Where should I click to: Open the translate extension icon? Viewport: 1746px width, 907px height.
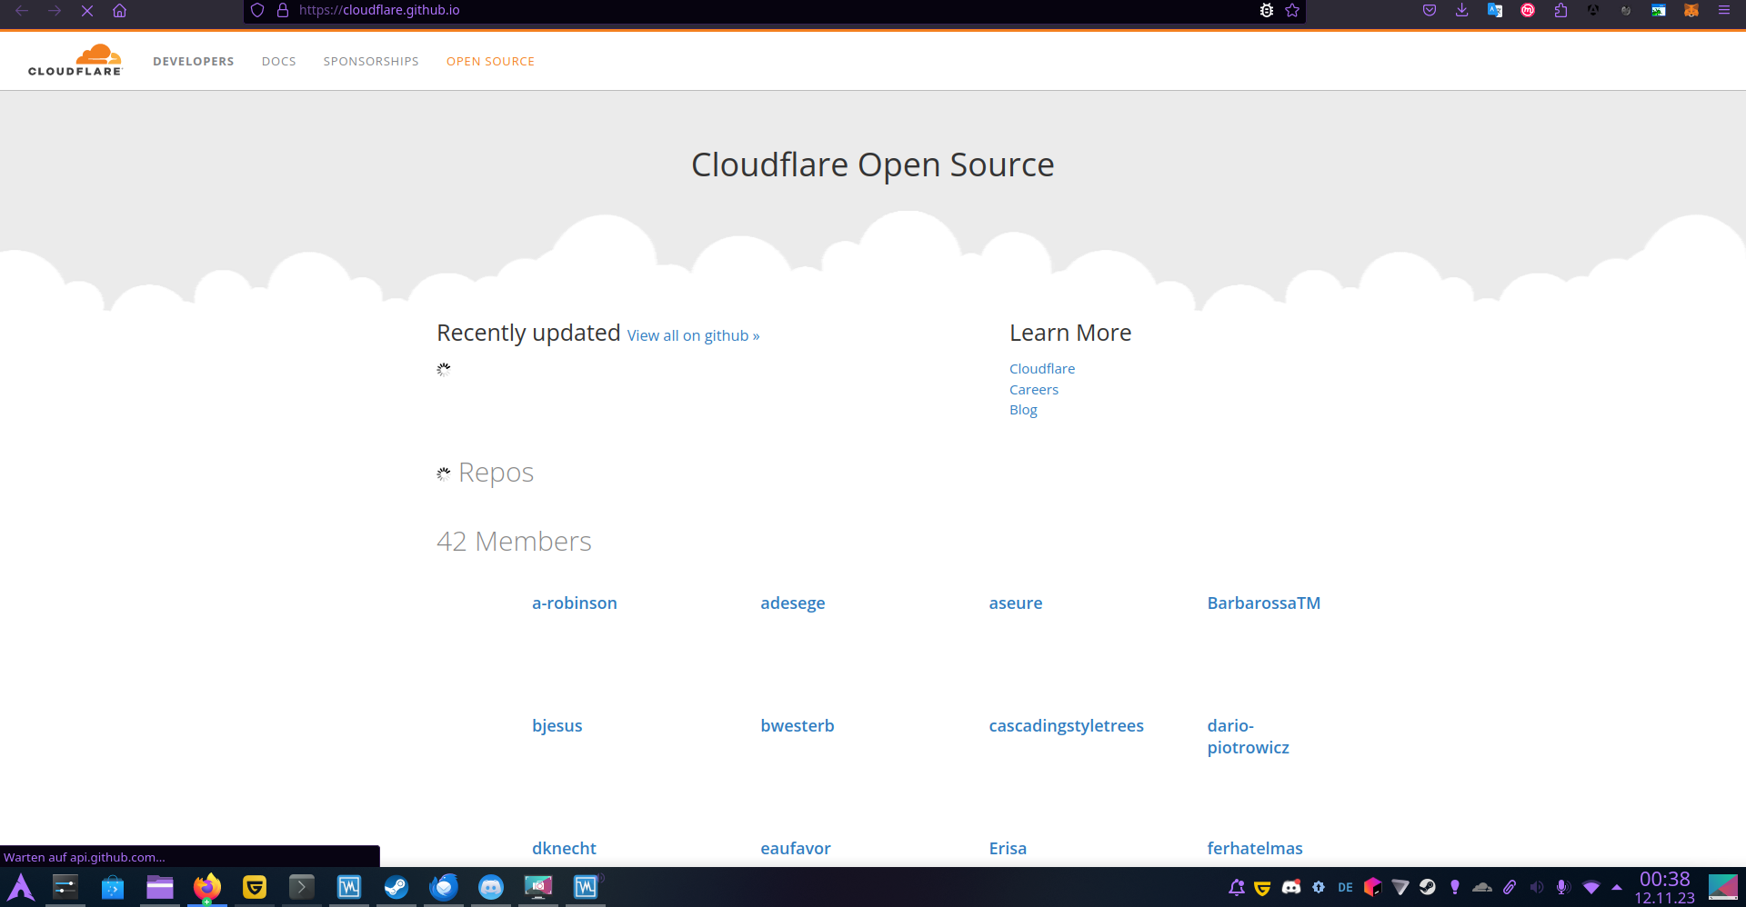(x=1495, y=10)
